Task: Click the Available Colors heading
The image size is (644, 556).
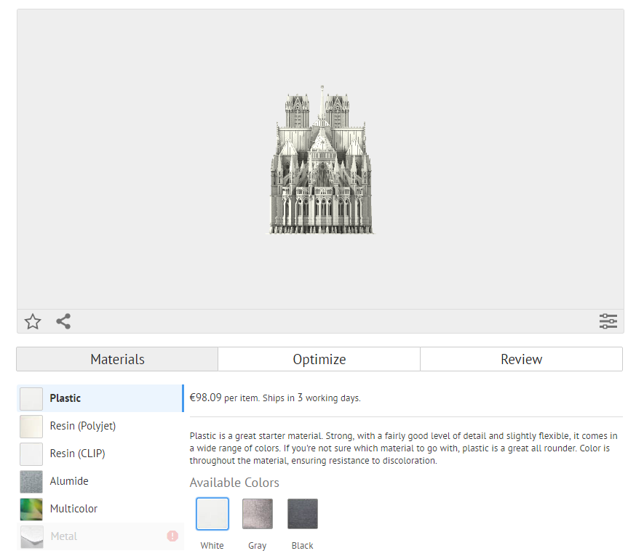Action: (x=234, y=483)
